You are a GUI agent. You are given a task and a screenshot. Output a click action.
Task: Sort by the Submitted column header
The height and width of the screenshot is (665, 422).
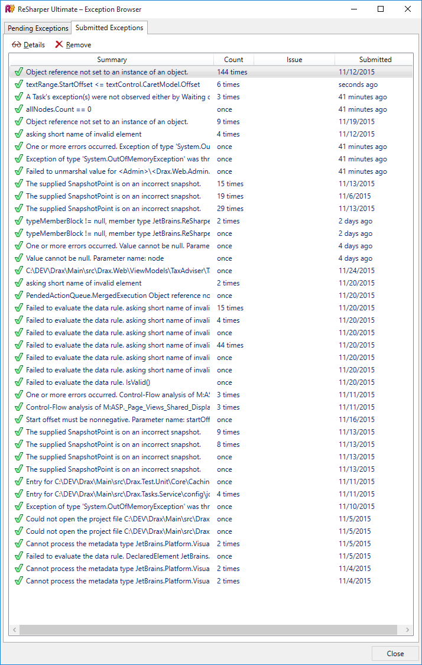pos(375,59)
